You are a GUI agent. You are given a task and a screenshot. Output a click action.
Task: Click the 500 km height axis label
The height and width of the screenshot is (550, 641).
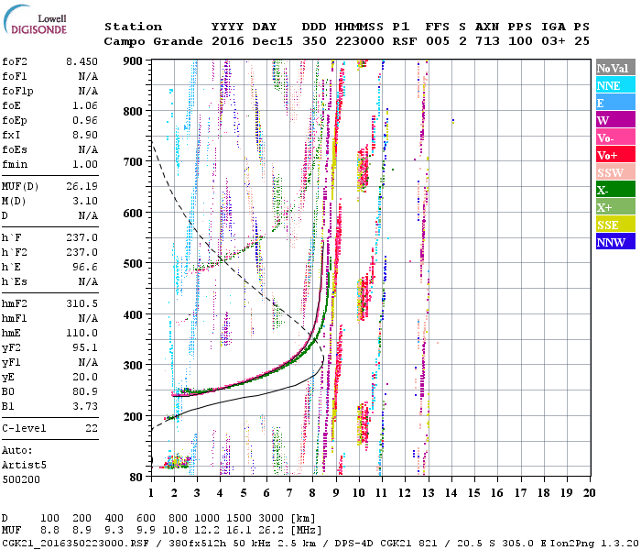pyautogui.click(x=133, y=264)
